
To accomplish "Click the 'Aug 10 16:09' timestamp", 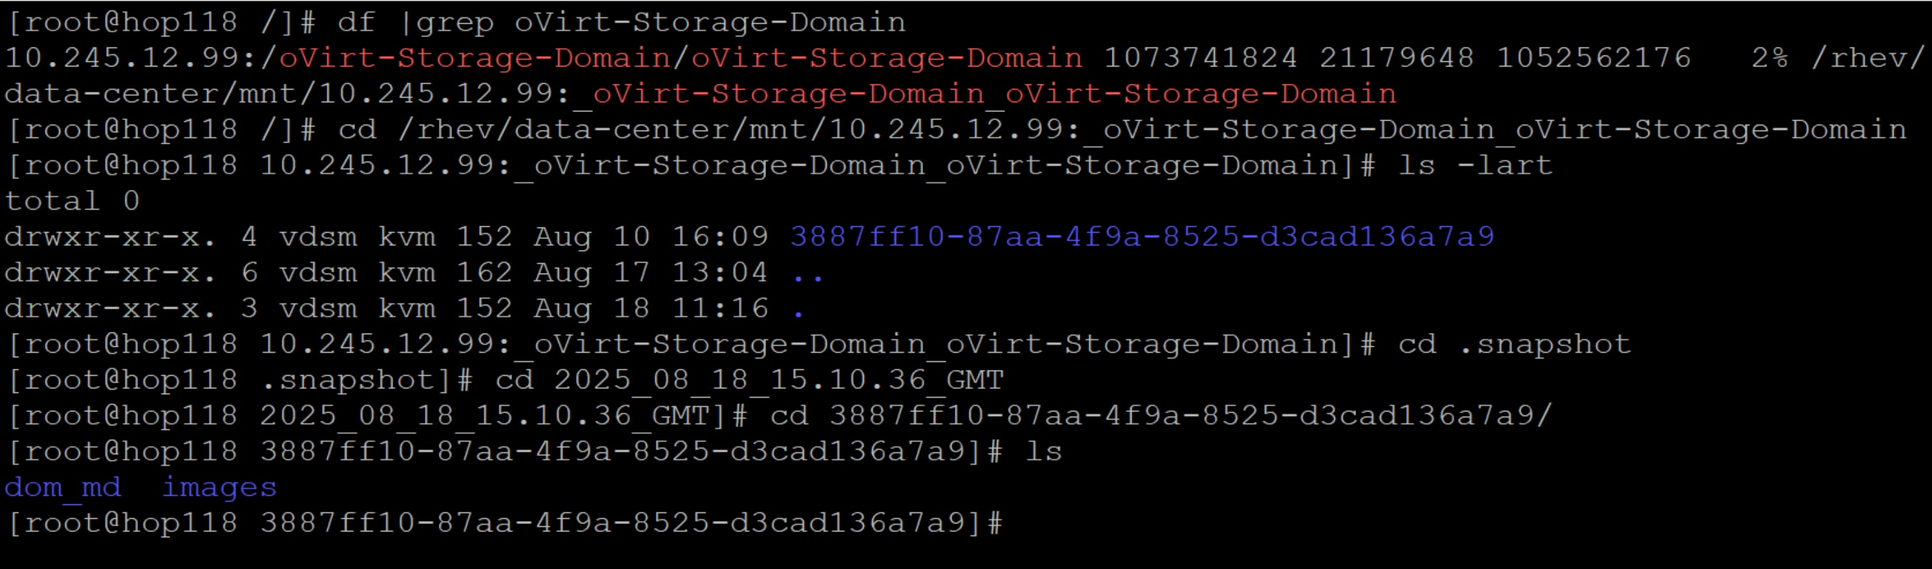I will coord(651,237).
